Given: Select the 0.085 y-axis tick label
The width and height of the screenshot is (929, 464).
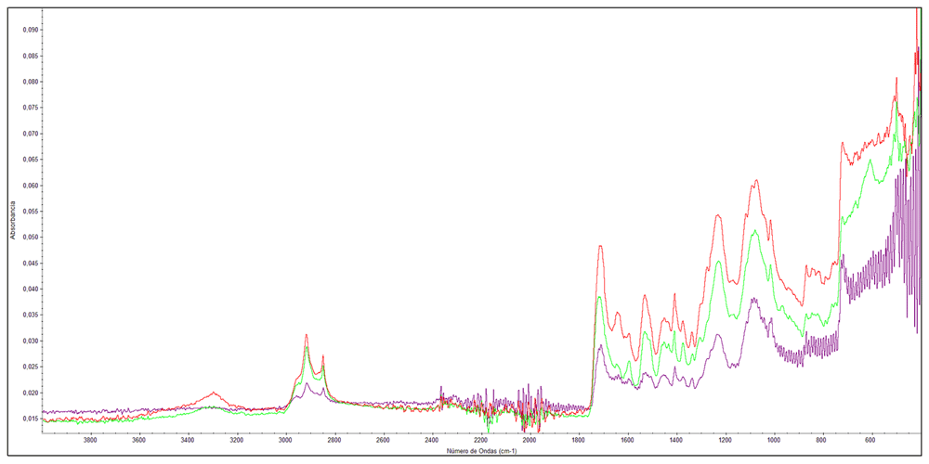Looking at the screenshot, I should [30, 56].
